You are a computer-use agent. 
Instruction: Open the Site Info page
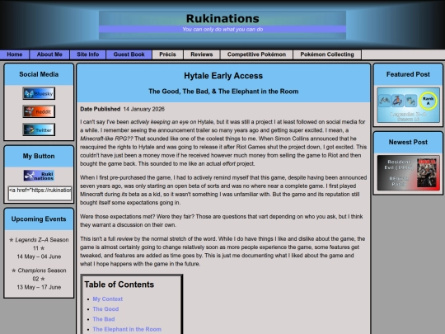(87, 54)
